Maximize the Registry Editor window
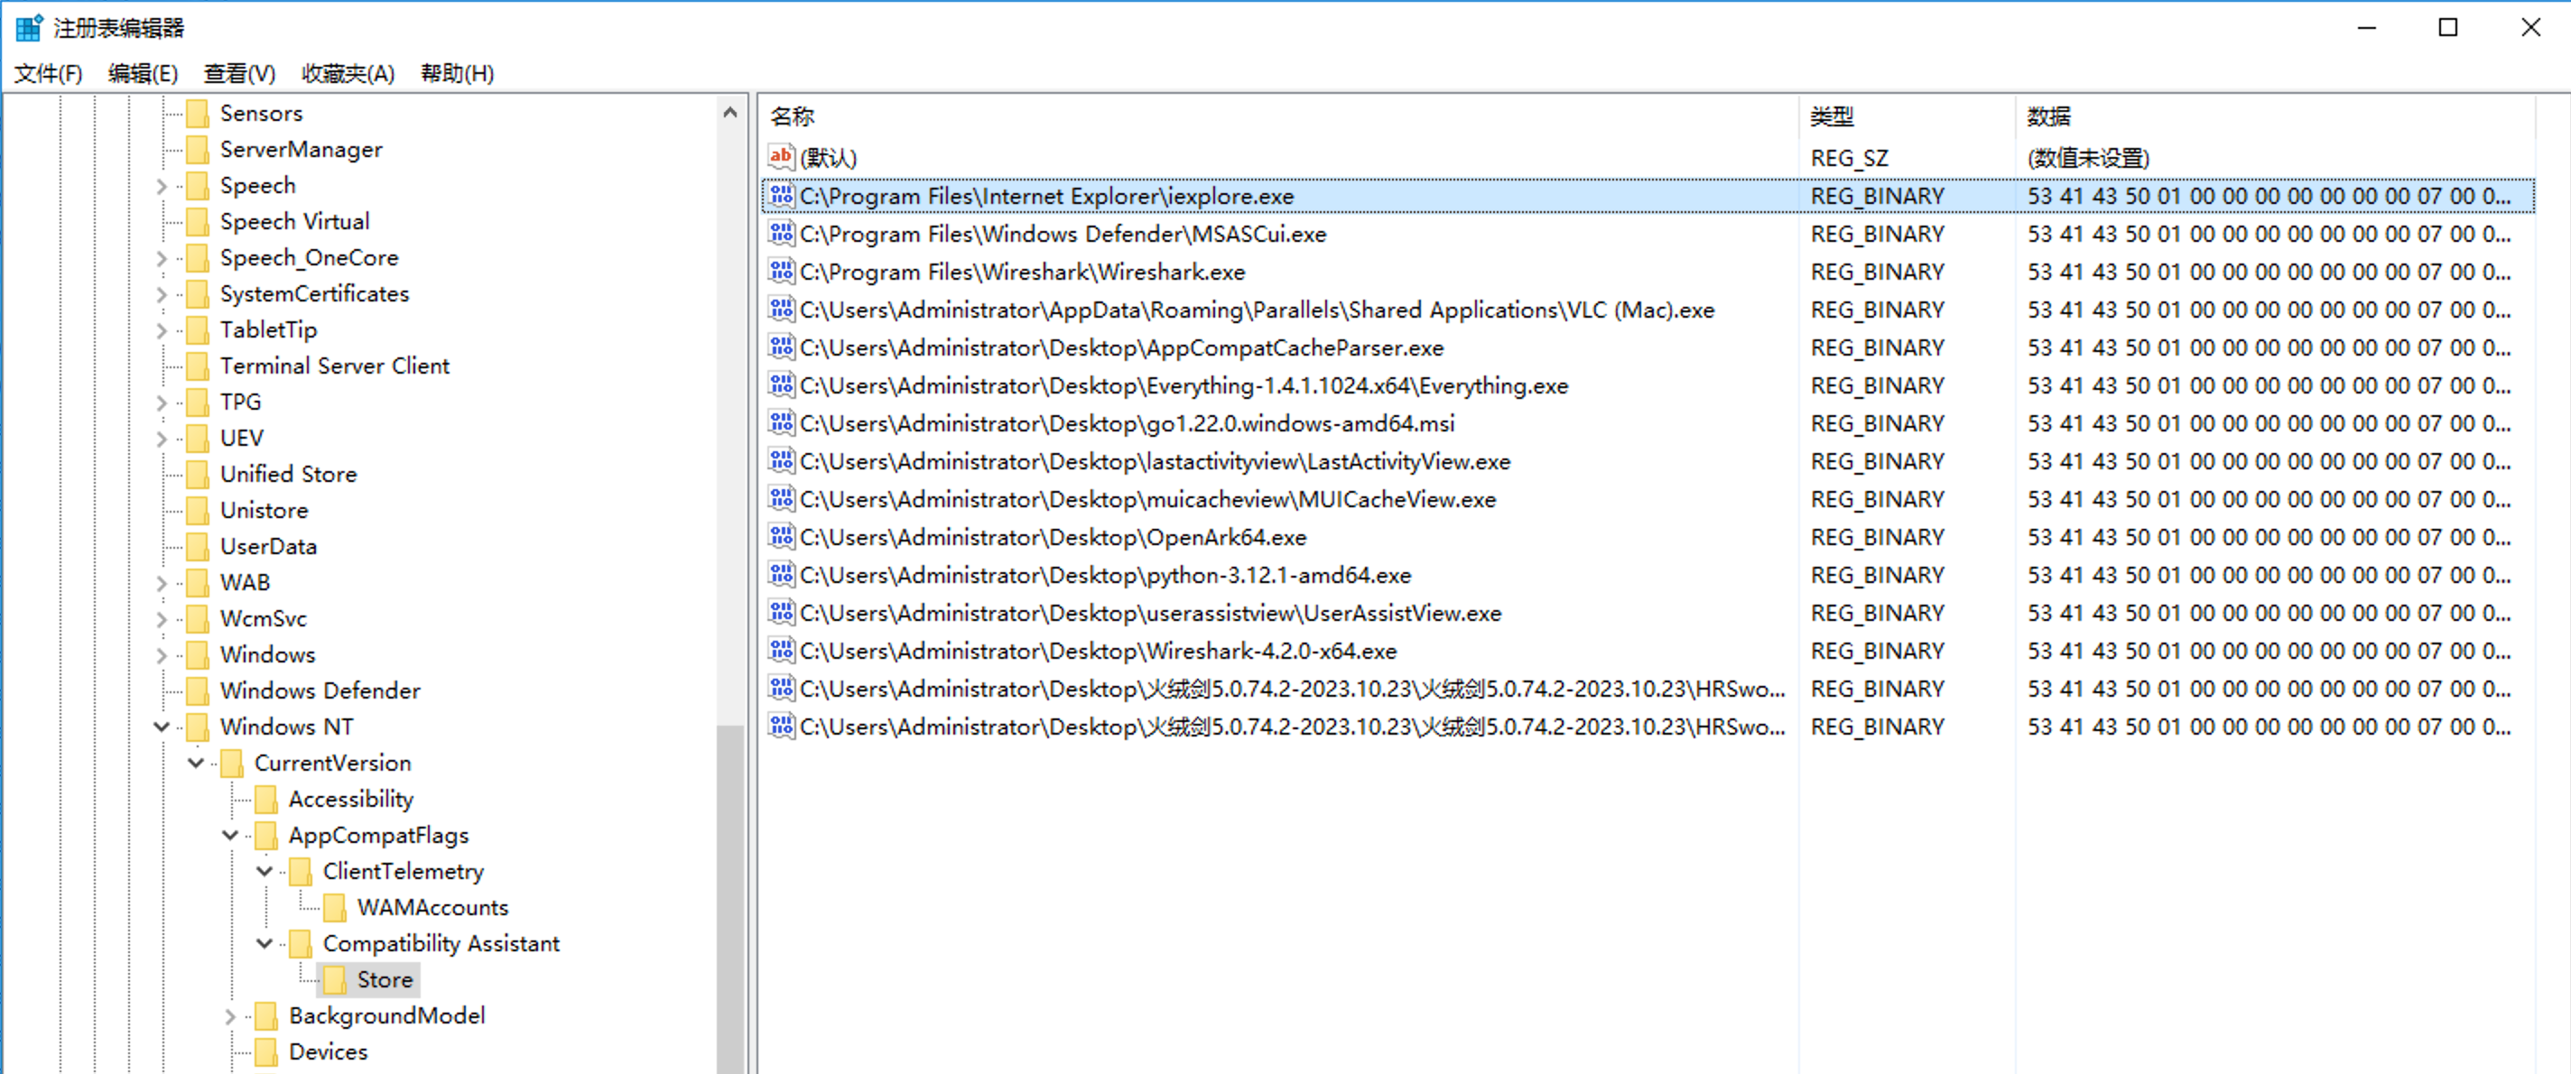Screen dimensions: 2571x1074 click(x=2448, y=27)
